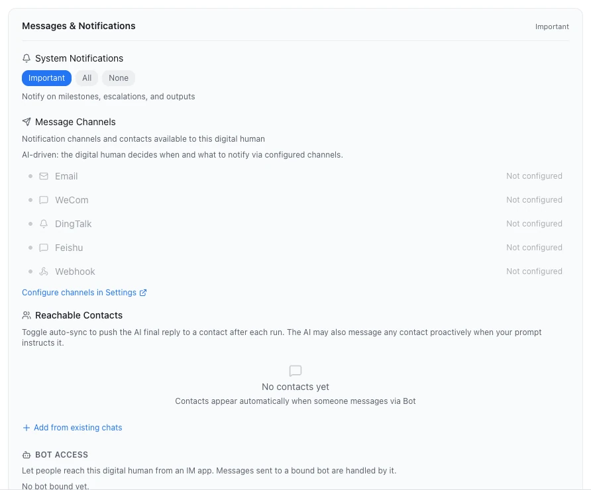The image size is (591, 490).
Task: Click the empty contacts chat bubble icon
Action: coord(295,371)
